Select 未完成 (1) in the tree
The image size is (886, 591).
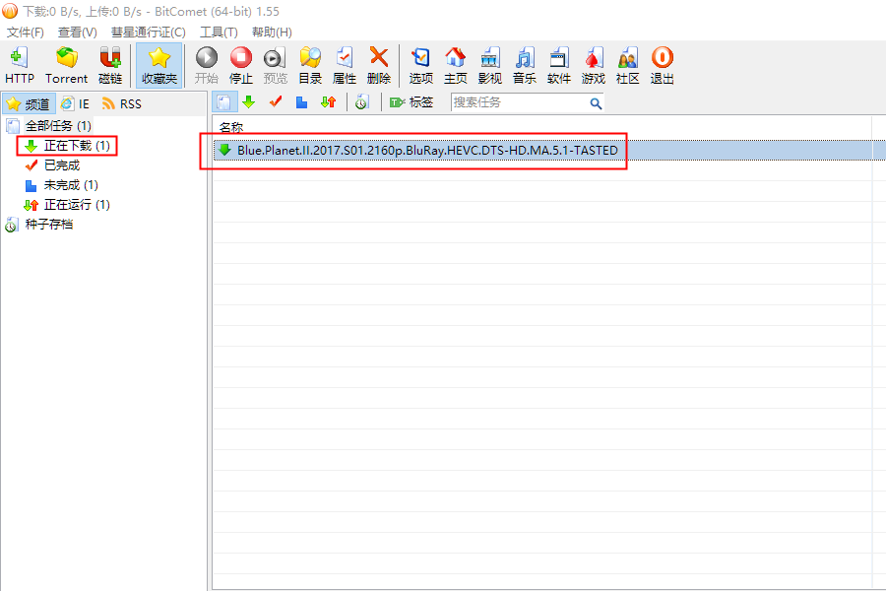tap(62, 185)
